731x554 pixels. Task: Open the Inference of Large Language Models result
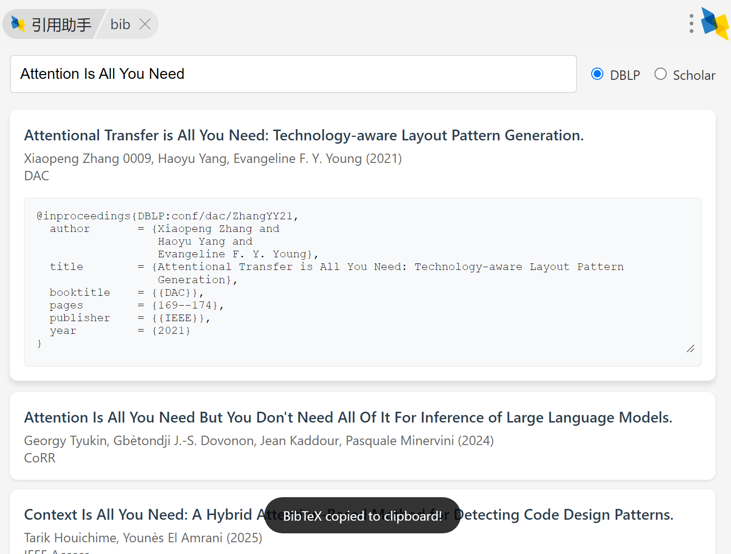[348, 417]
